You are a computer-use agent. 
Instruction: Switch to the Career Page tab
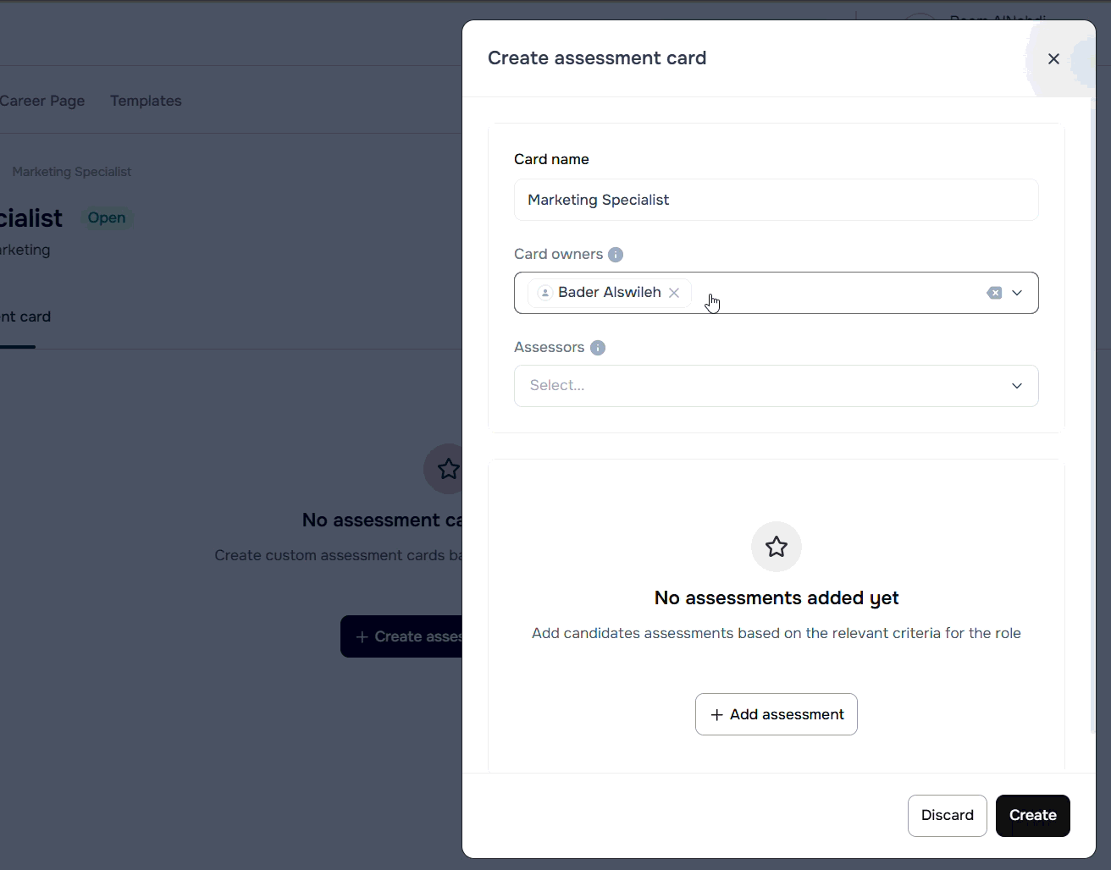42,101
